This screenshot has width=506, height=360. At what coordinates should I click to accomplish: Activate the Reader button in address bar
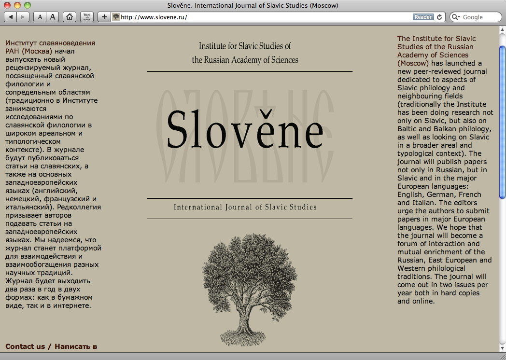[x=423, y=17]
